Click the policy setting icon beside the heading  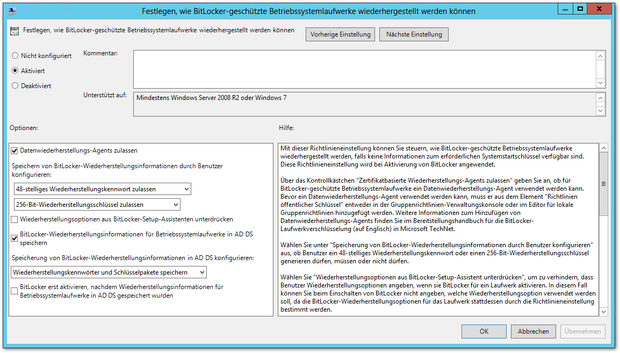(15, 31)
